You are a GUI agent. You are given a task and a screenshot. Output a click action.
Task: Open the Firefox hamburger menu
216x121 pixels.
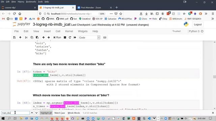[x=213, y=14]
